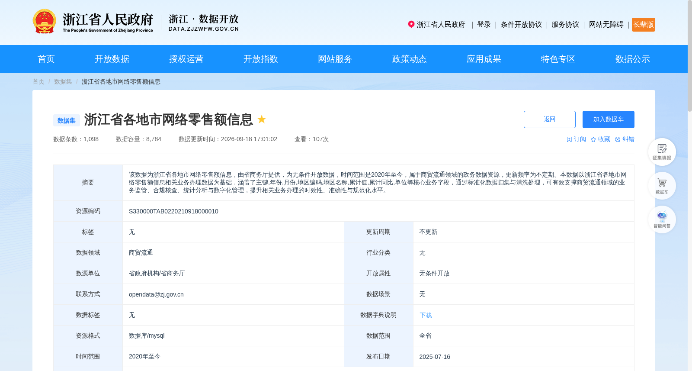Open the 数据车 cart floating icon
692x371 pixels.
[662, 186]
